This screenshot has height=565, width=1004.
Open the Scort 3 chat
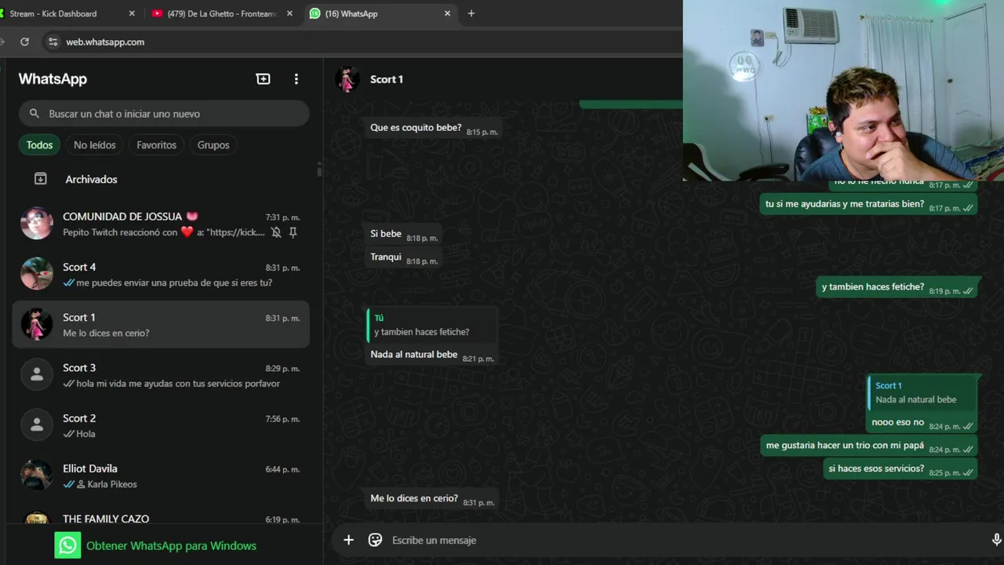[160, 374]
